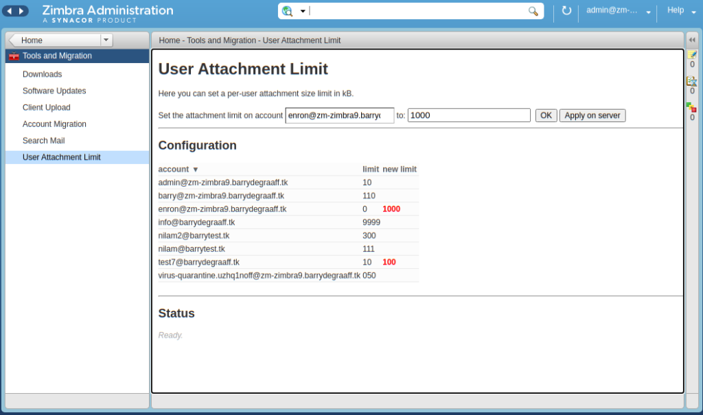This screenshot has height=415, width=703.
Task: Open the search scope dropdown arrow
Action: (303, 11)
